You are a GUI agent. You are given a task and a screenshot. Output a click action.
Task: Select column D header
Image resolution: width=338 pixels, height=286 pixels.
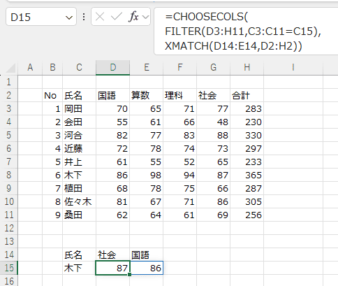tap(112, 68)
